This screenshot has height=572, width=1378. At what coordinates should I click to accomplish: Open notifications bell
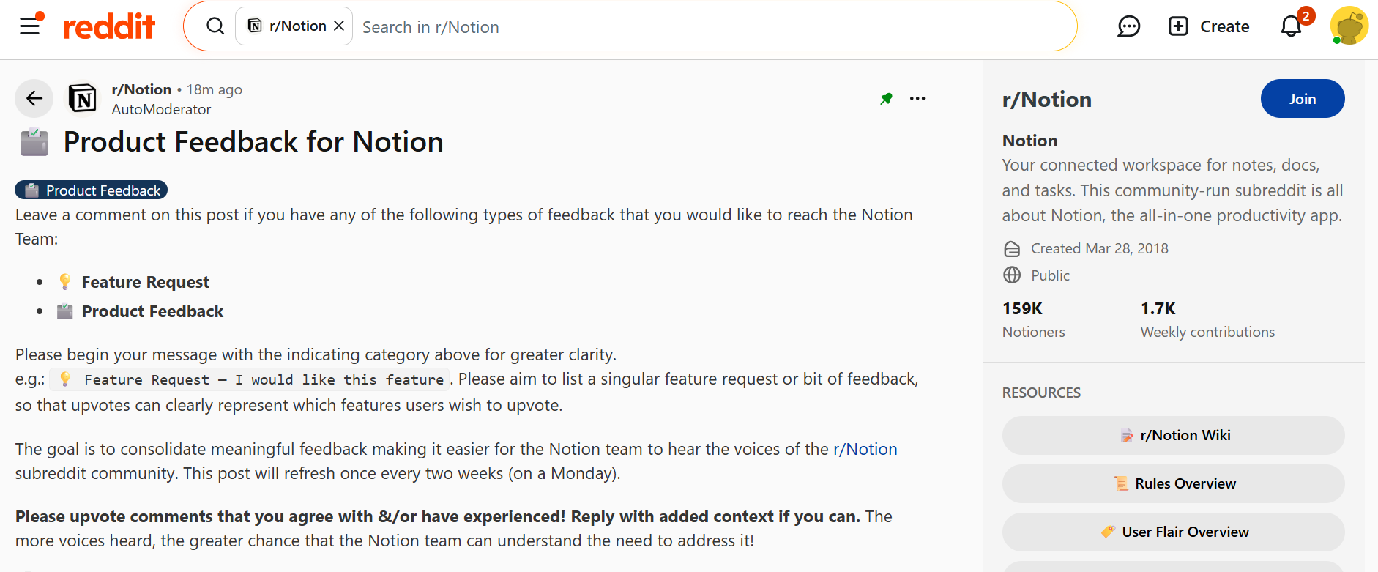(x=1291, y=26)
